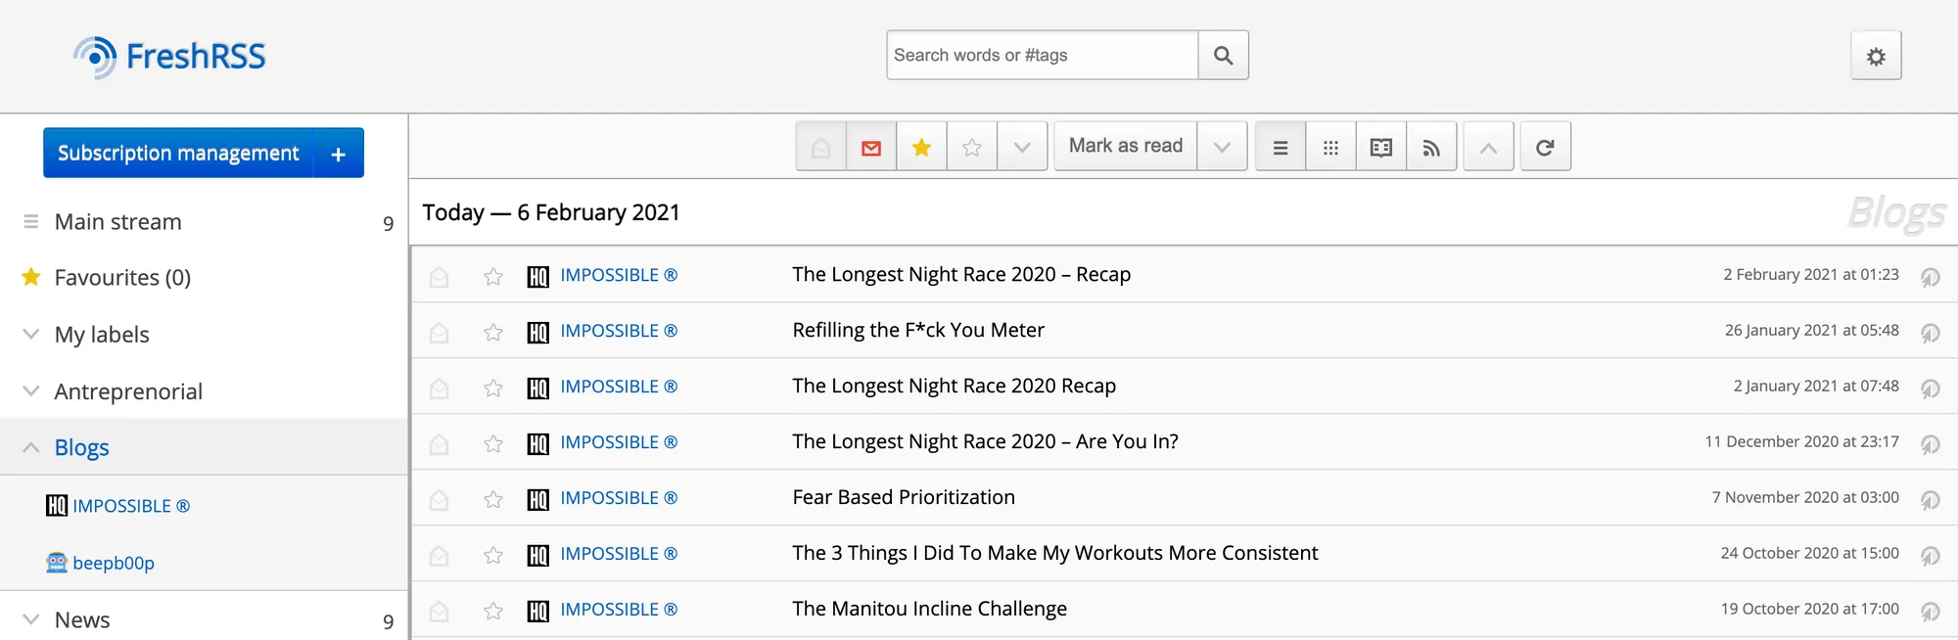Open the RSS feed icon
The width and height of the screenshot is (1958, 640).
tap(1431, 147)
